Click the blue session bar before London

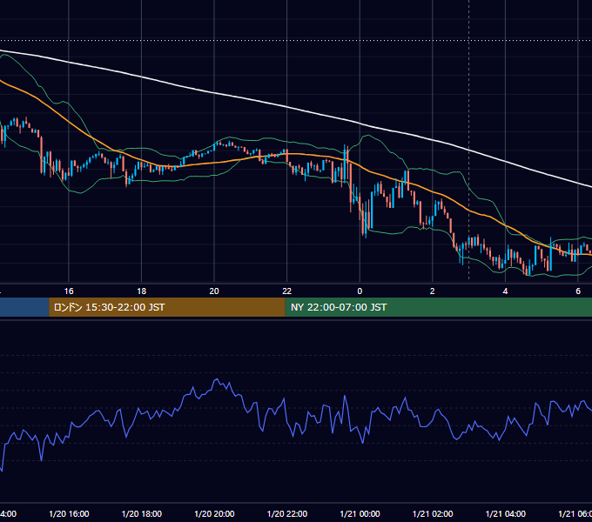[x=24, y=307]
